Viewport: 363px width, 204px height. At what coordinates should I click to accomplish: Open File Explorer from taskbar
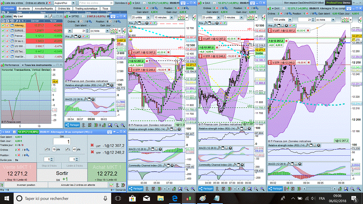tap(160, 199)
